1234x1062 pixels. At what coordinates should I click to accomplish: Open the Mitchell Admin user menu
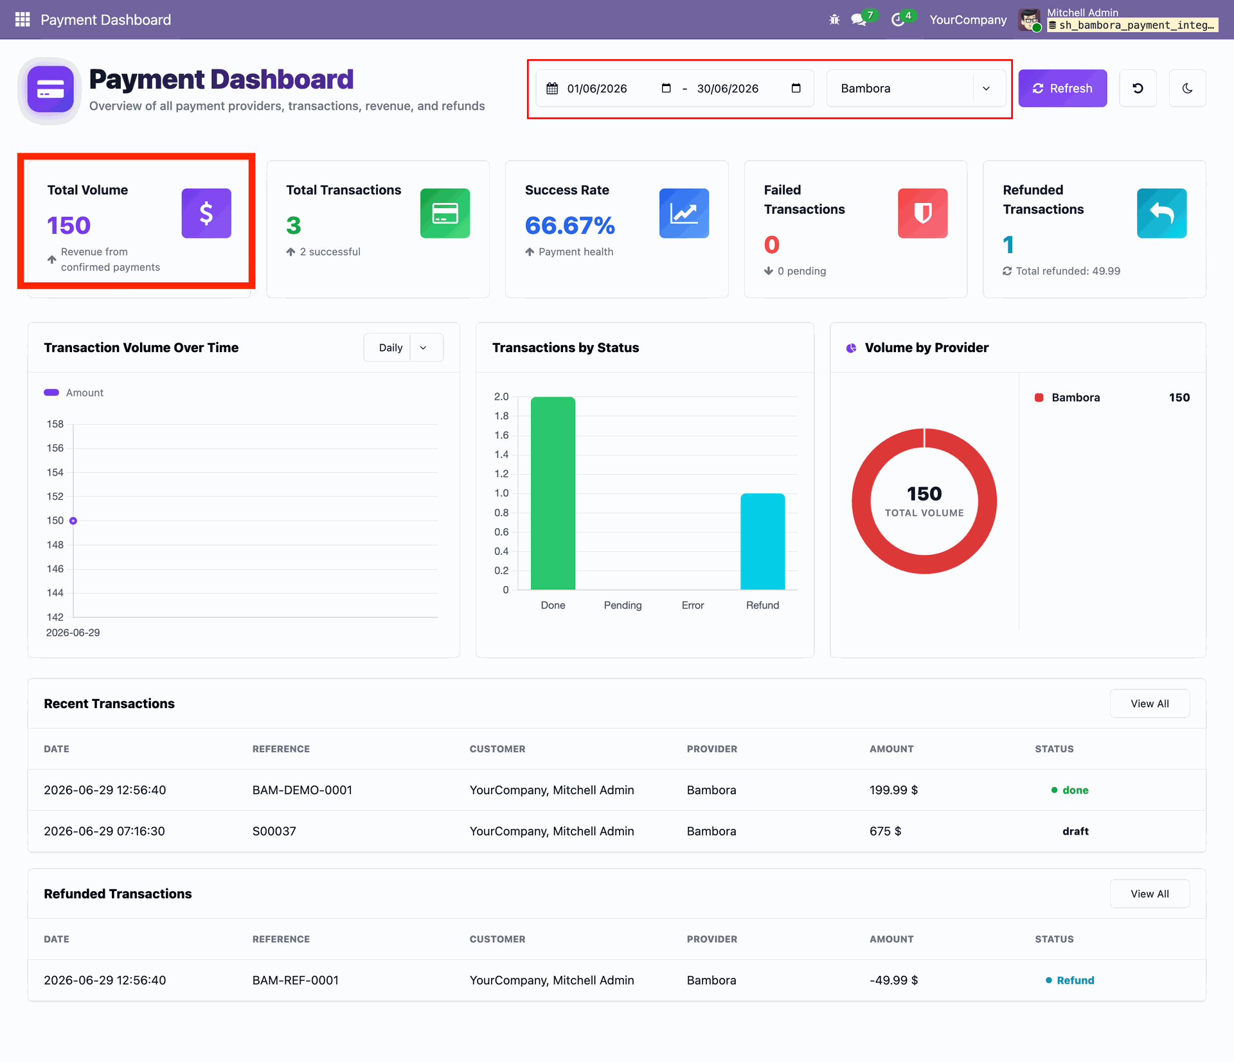point(1118,19)
